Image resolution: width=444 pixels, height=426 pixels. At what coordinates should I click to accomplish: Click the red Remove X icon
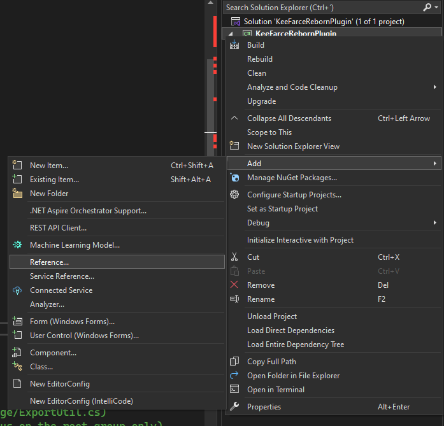234,285
